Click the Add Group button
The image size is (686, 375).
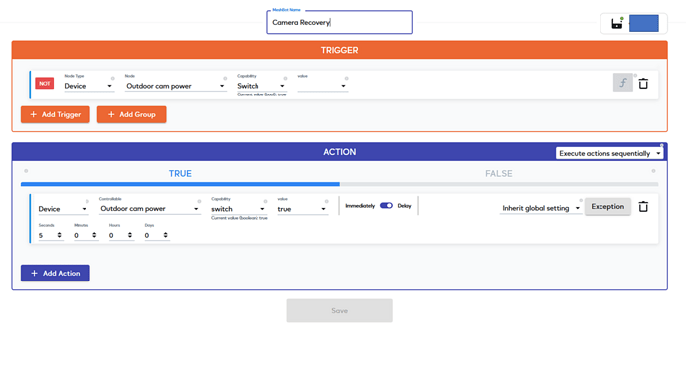(131, 114)
